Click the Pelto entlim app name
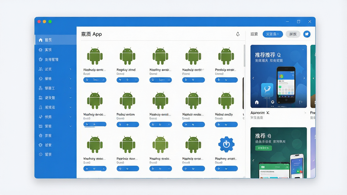Image resolution: width=347 pixels, height=195 pixels. coord(125,114)
